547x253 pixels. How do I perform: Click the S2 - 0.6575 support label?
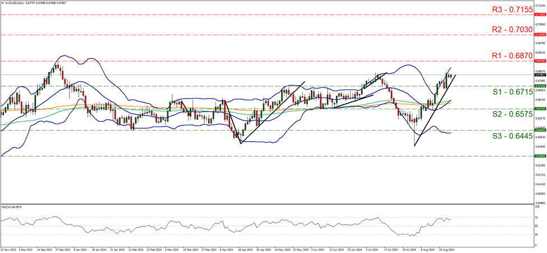click(x=512, y=115)
